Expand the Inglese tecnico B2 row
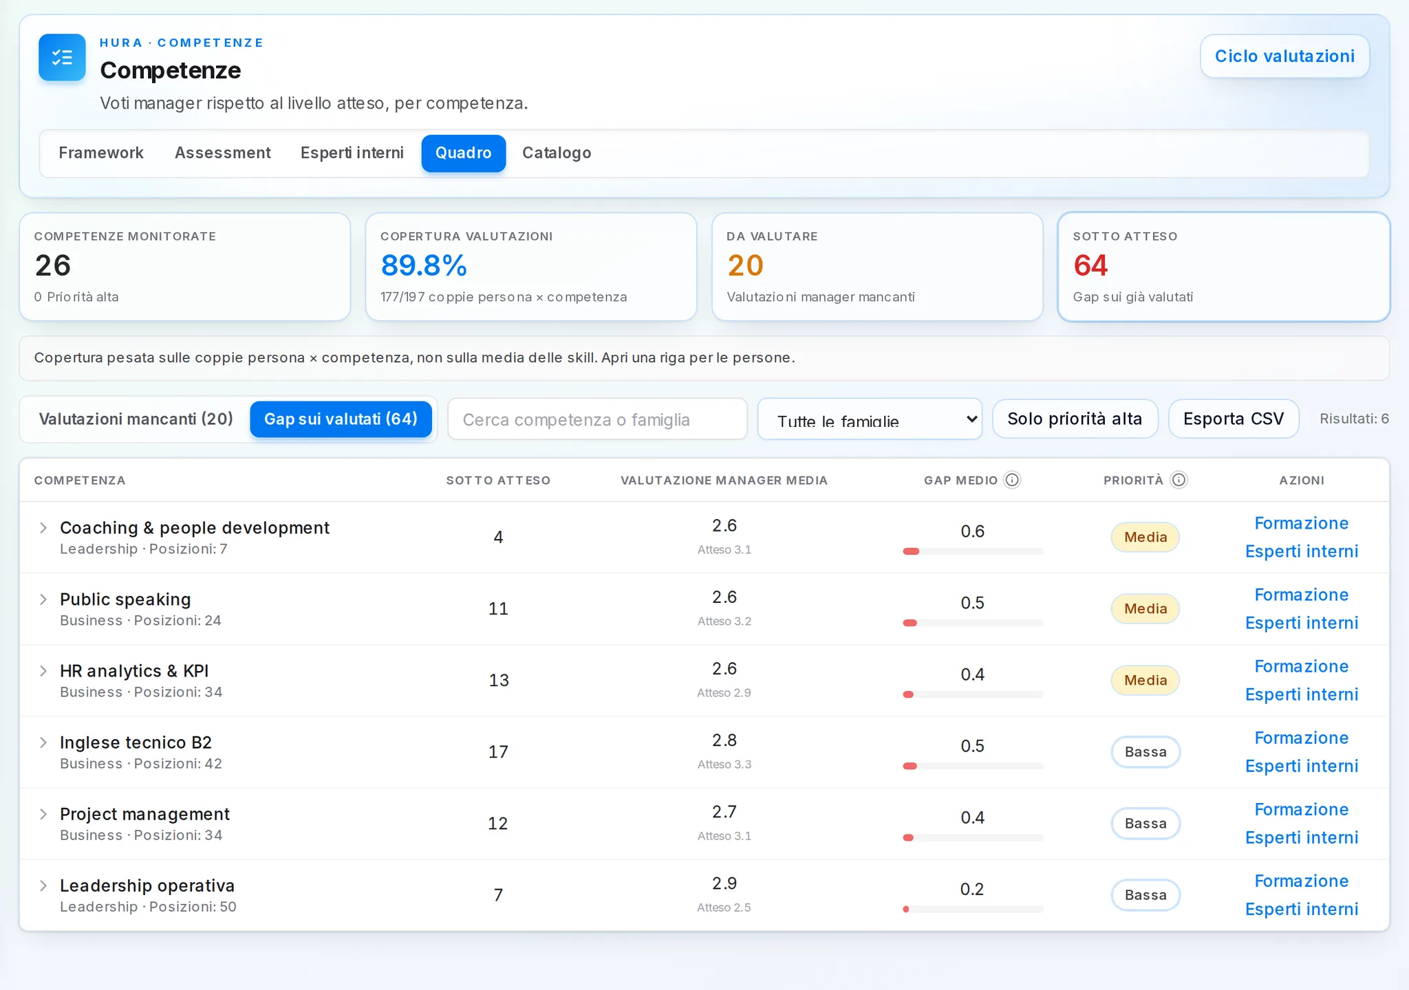 pos(43,742)
